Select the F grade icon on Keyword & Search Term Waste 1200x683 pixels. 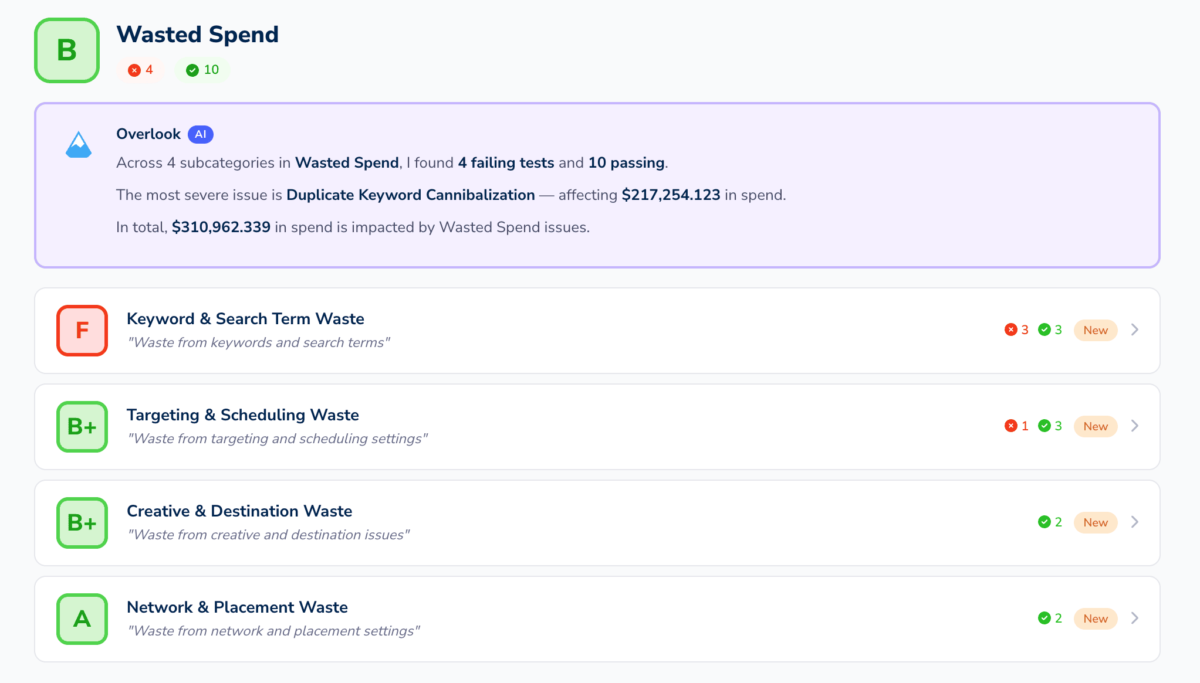tap(82, 331)
